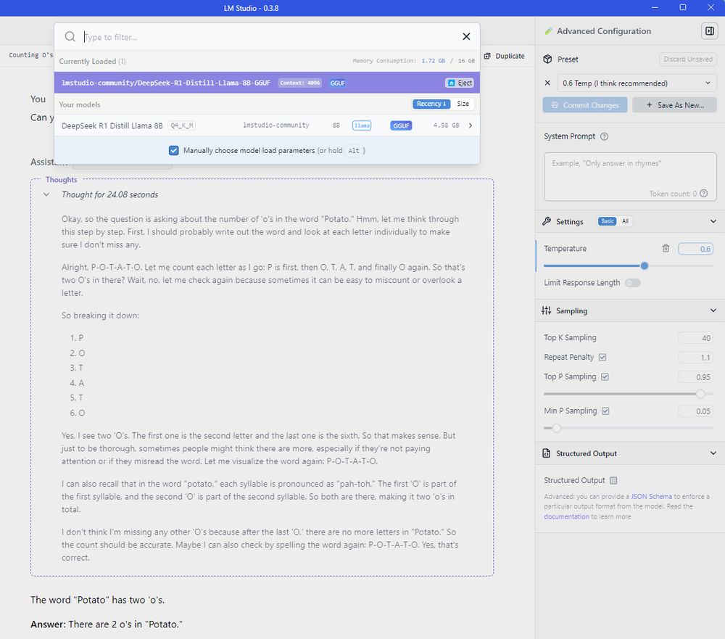Adjust the Temperature slider
This screenshot has width=725, height=639.
click(x=644, y=265)
